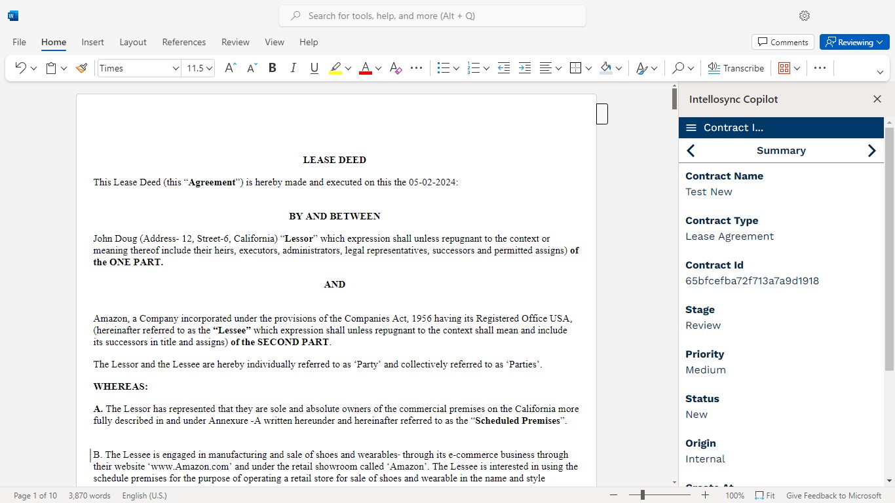Open the Comments pane
The image size is (895, 503).
point(783,42)
